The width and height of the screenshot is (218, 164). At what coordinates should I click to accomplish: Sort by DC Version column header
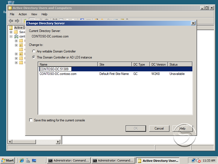159,65
